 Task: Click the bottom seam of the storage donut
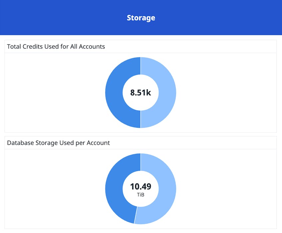pos(136,215)
